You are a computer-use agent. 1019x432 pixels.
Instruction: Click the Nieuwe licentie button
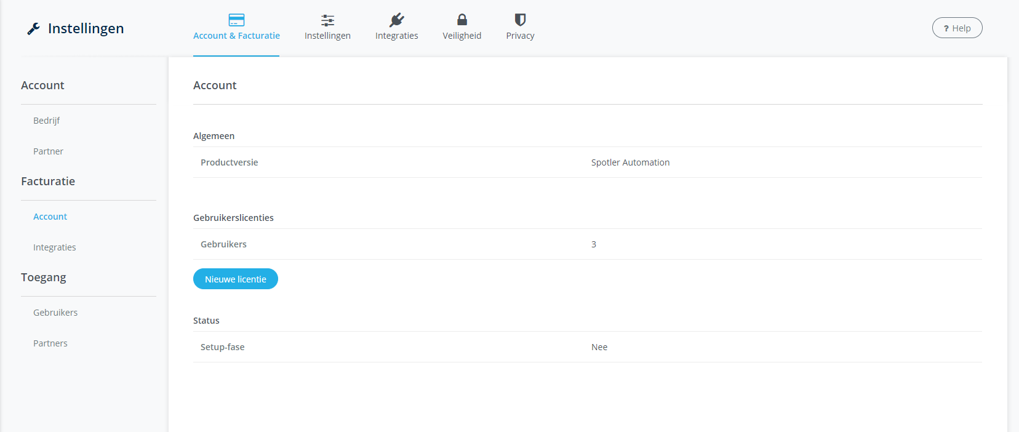pos(235,279)
